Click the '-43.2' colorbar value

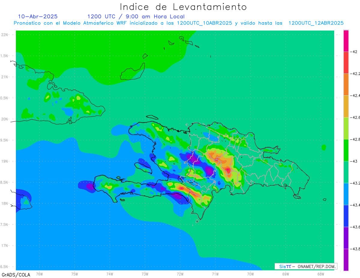point(355,183)
